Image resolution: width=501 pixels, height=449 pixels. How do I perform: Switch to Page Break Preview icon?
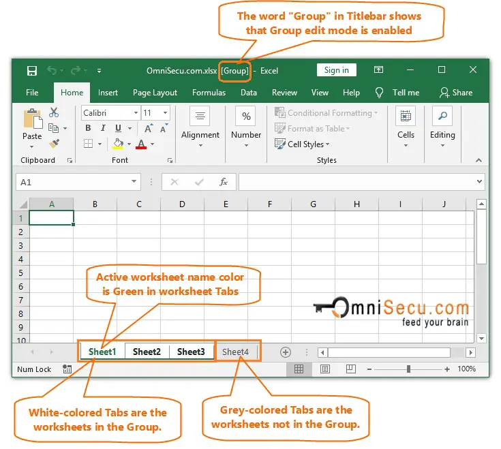click(351, 369)
